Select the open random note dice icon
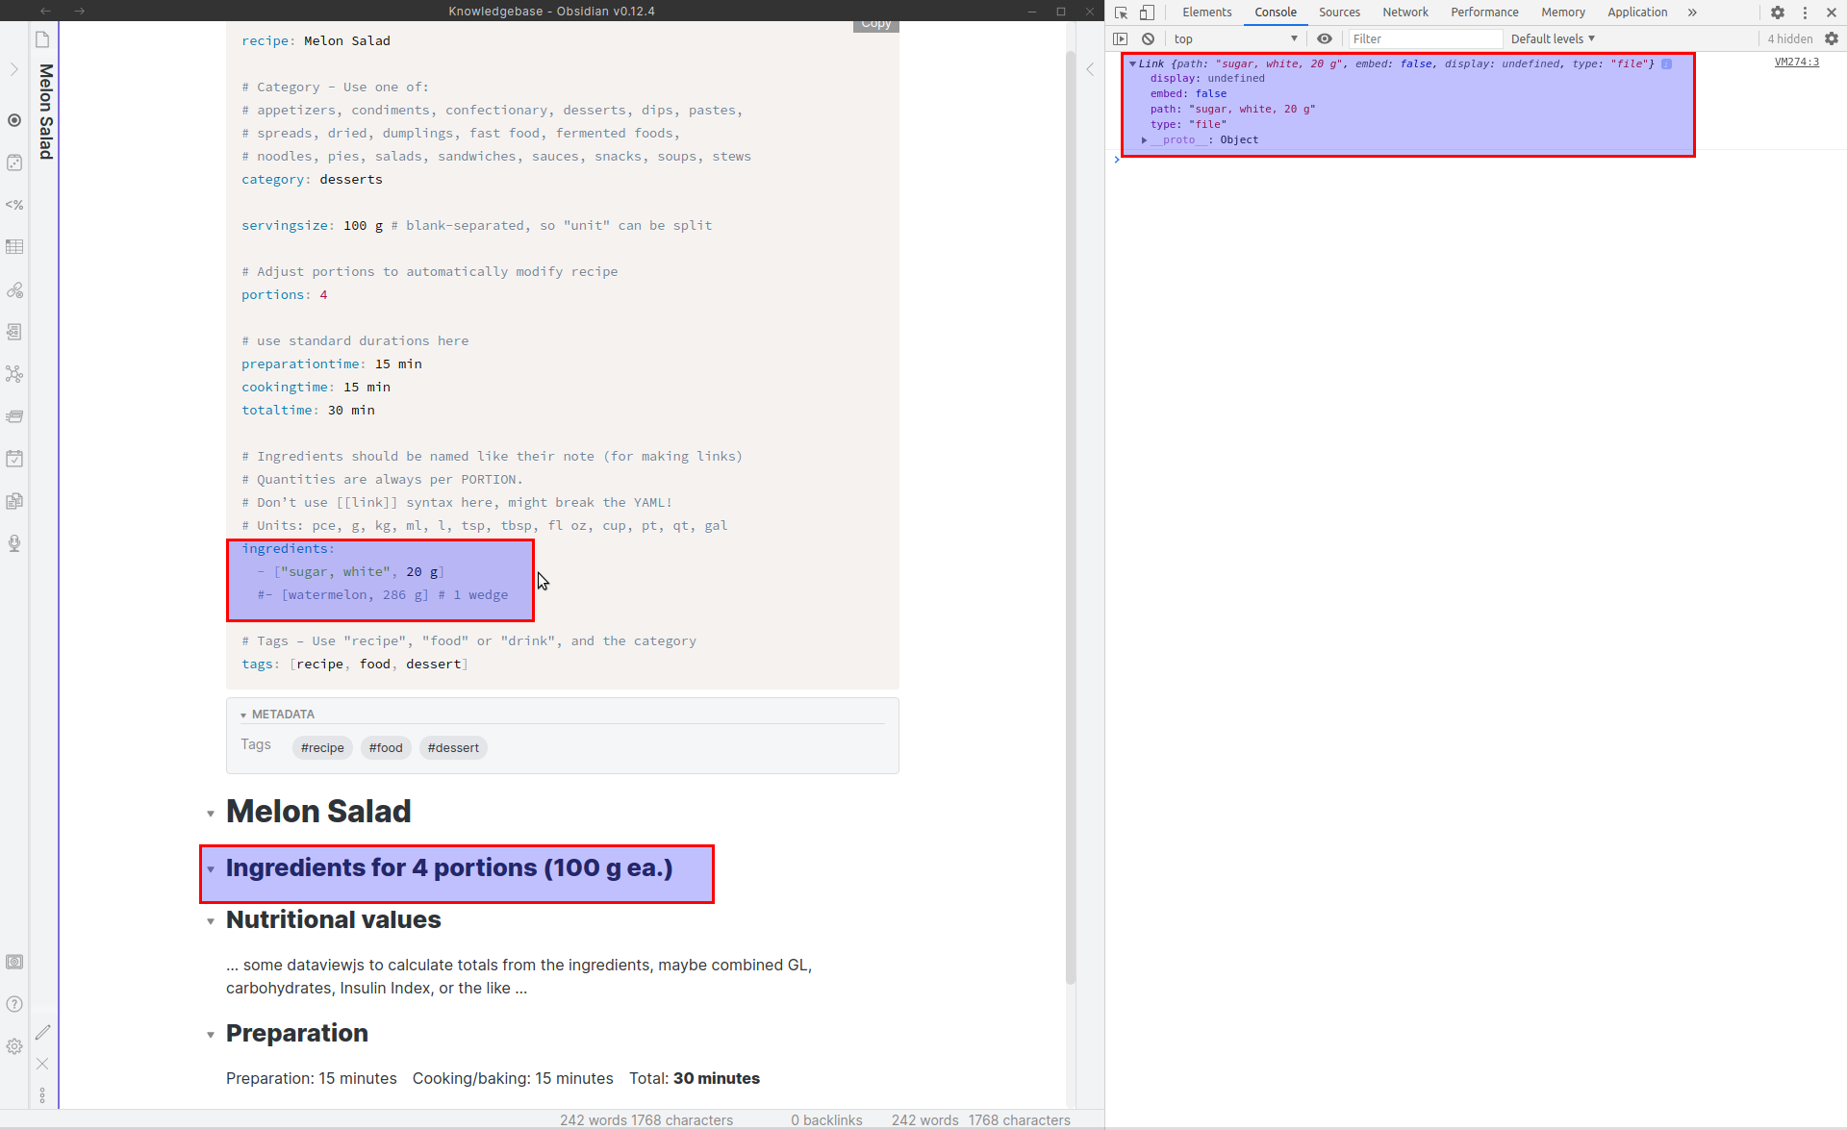This screenshot has width=1847, height=1130. coord(14,163)
